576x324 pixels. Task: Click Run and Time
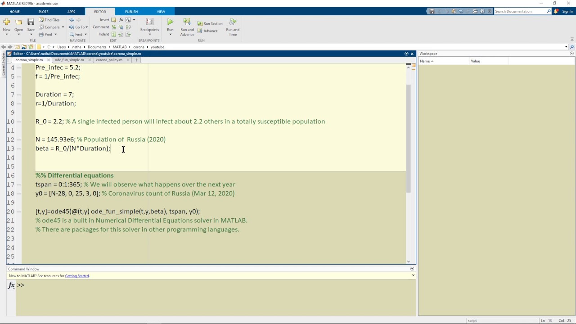pyautogui.click(x=233, y=27)
